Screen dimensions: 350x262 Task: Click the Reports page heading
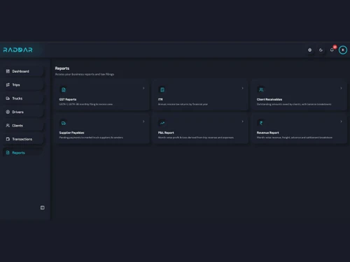[x=62, y=68]
